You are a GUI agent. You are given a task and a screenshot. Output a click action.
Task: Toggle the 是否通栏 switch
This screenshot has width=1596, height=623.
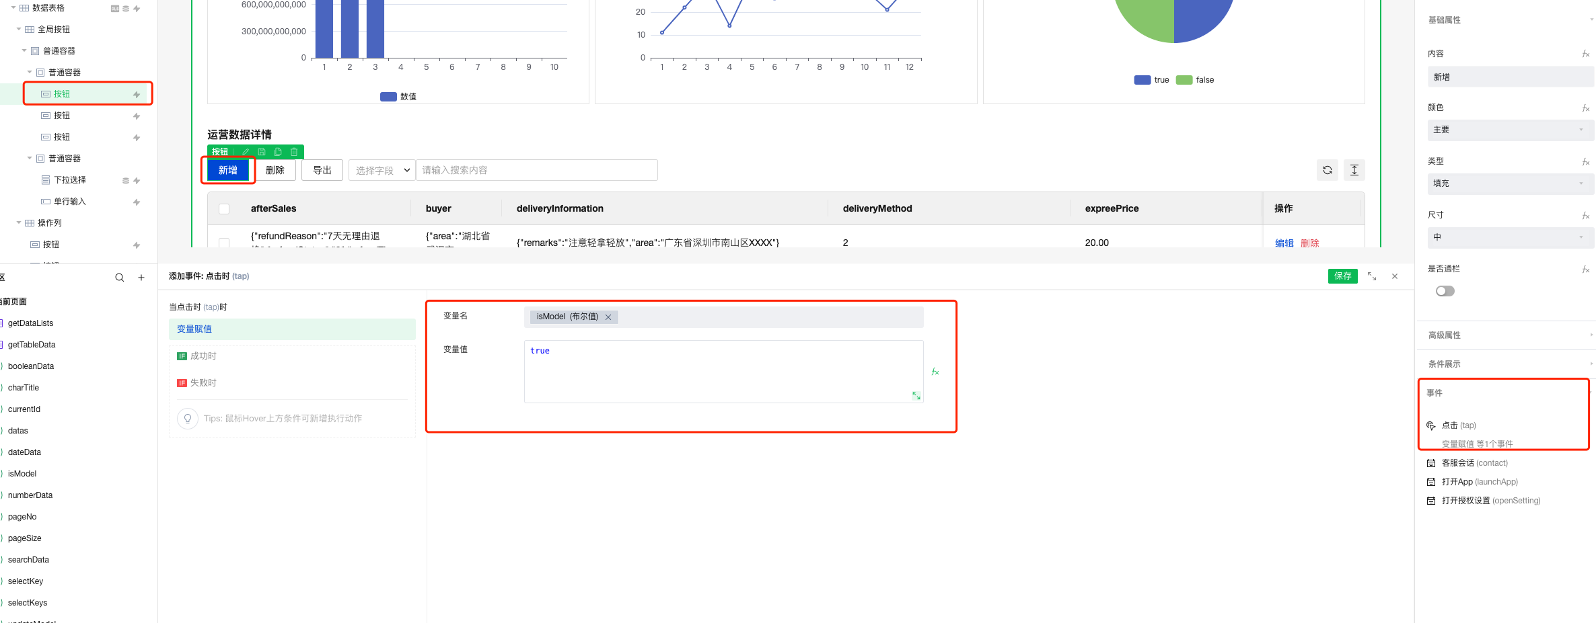1445,291
